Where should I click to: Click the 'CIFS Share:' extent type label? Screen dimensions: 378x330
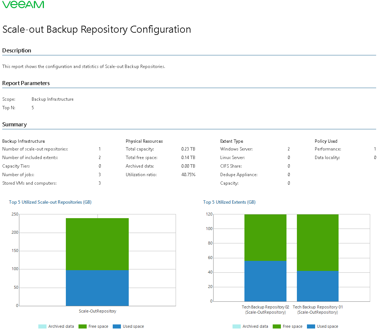(231, 166)
